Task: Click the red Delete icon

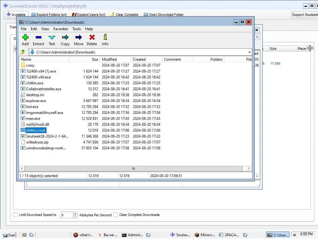Action: click(x=92, y=37)
